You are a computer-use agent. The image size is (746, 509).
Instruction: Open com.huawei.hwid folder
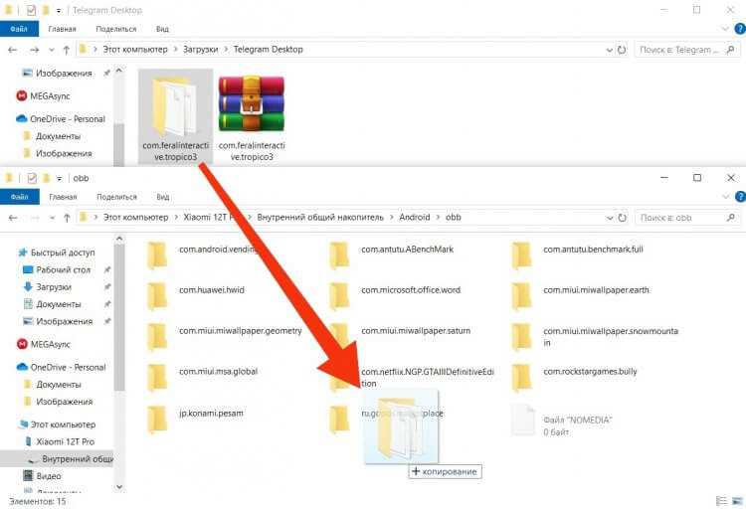click(196, 296)
